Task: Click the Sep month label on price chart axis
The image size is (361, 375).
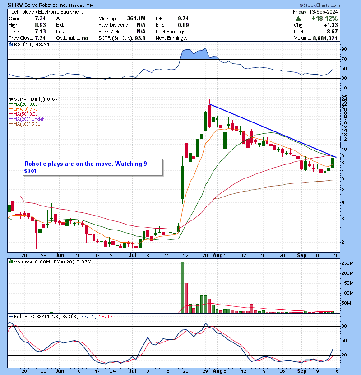Action: [301, 255]
